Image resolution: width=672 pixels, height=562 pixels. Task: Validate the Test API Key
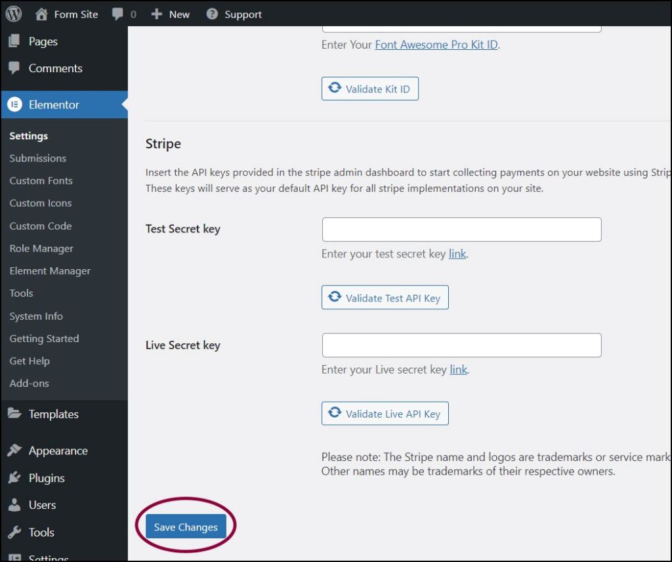[385, 297]
